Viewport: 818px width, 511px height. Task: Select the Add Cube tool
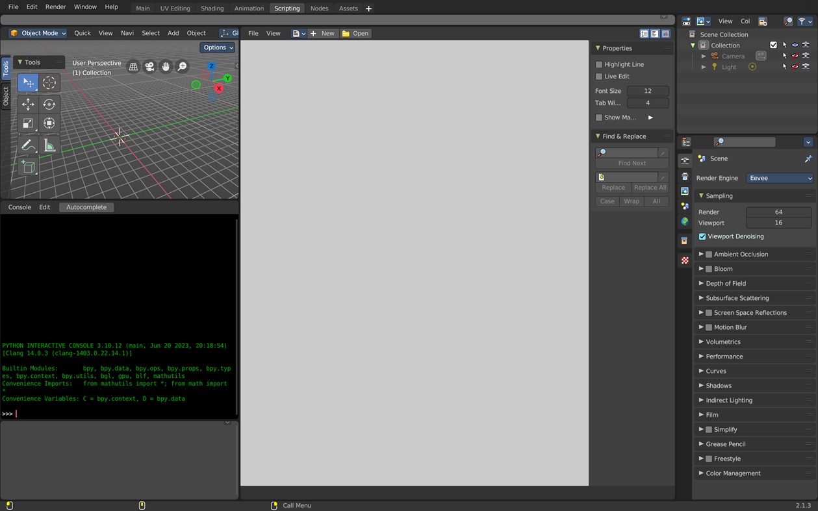28,167
